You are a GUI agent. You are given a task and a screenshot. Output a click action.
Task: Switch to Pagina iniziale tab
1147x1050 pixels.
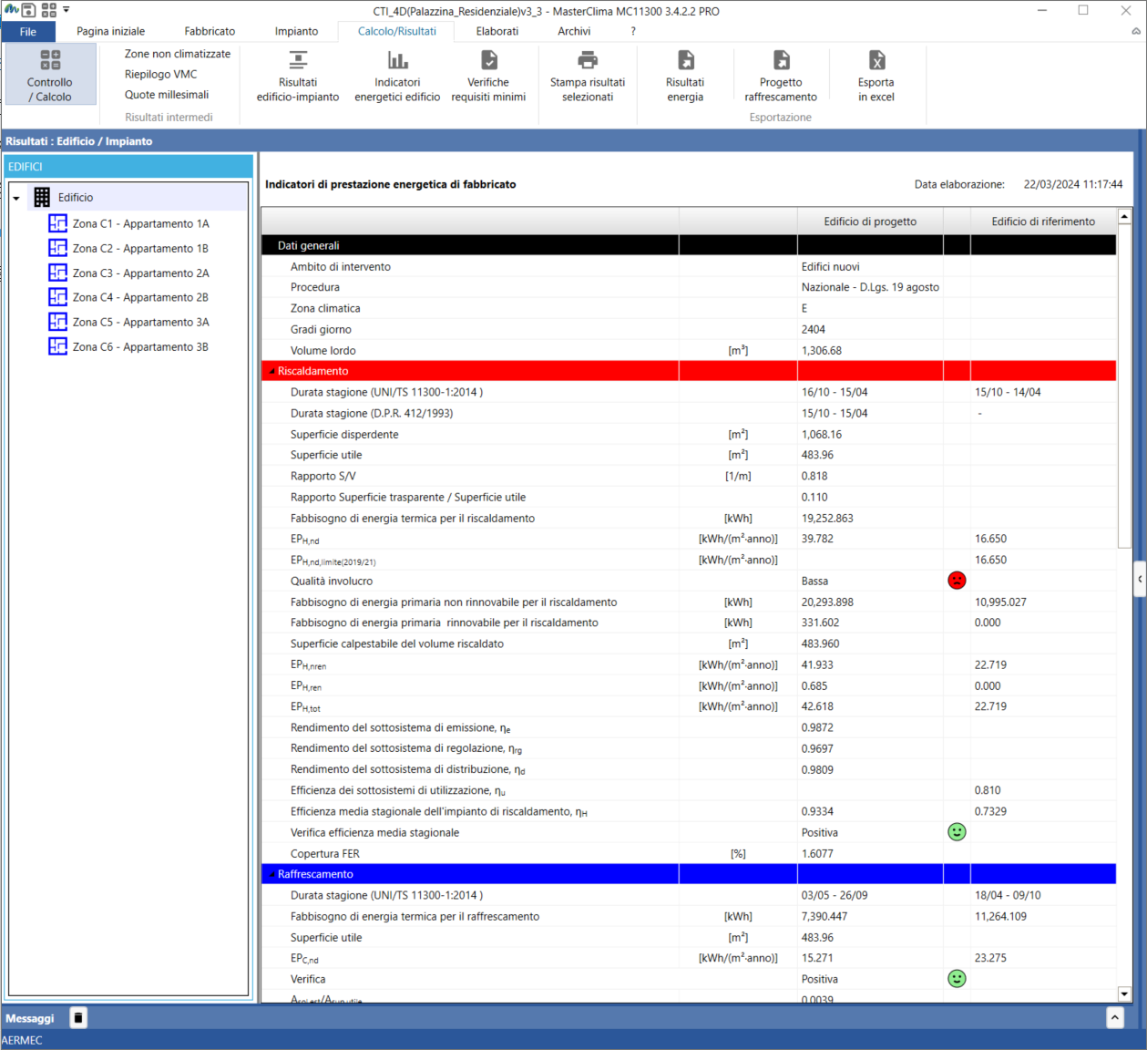tap(110, 31)
